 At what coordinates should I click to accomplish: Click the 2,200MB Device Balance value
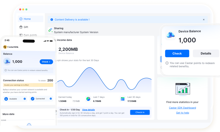[68, 49]
